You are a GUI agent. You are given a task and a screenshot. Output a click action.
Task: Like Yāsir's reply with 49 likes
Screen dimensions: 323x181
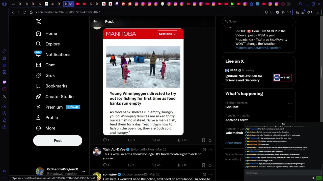156,165
